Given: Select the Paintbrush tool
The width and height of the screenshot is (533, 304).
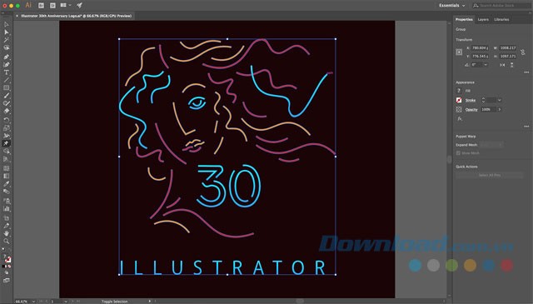Looking at the screenshot, I should [x=6, y=96].
